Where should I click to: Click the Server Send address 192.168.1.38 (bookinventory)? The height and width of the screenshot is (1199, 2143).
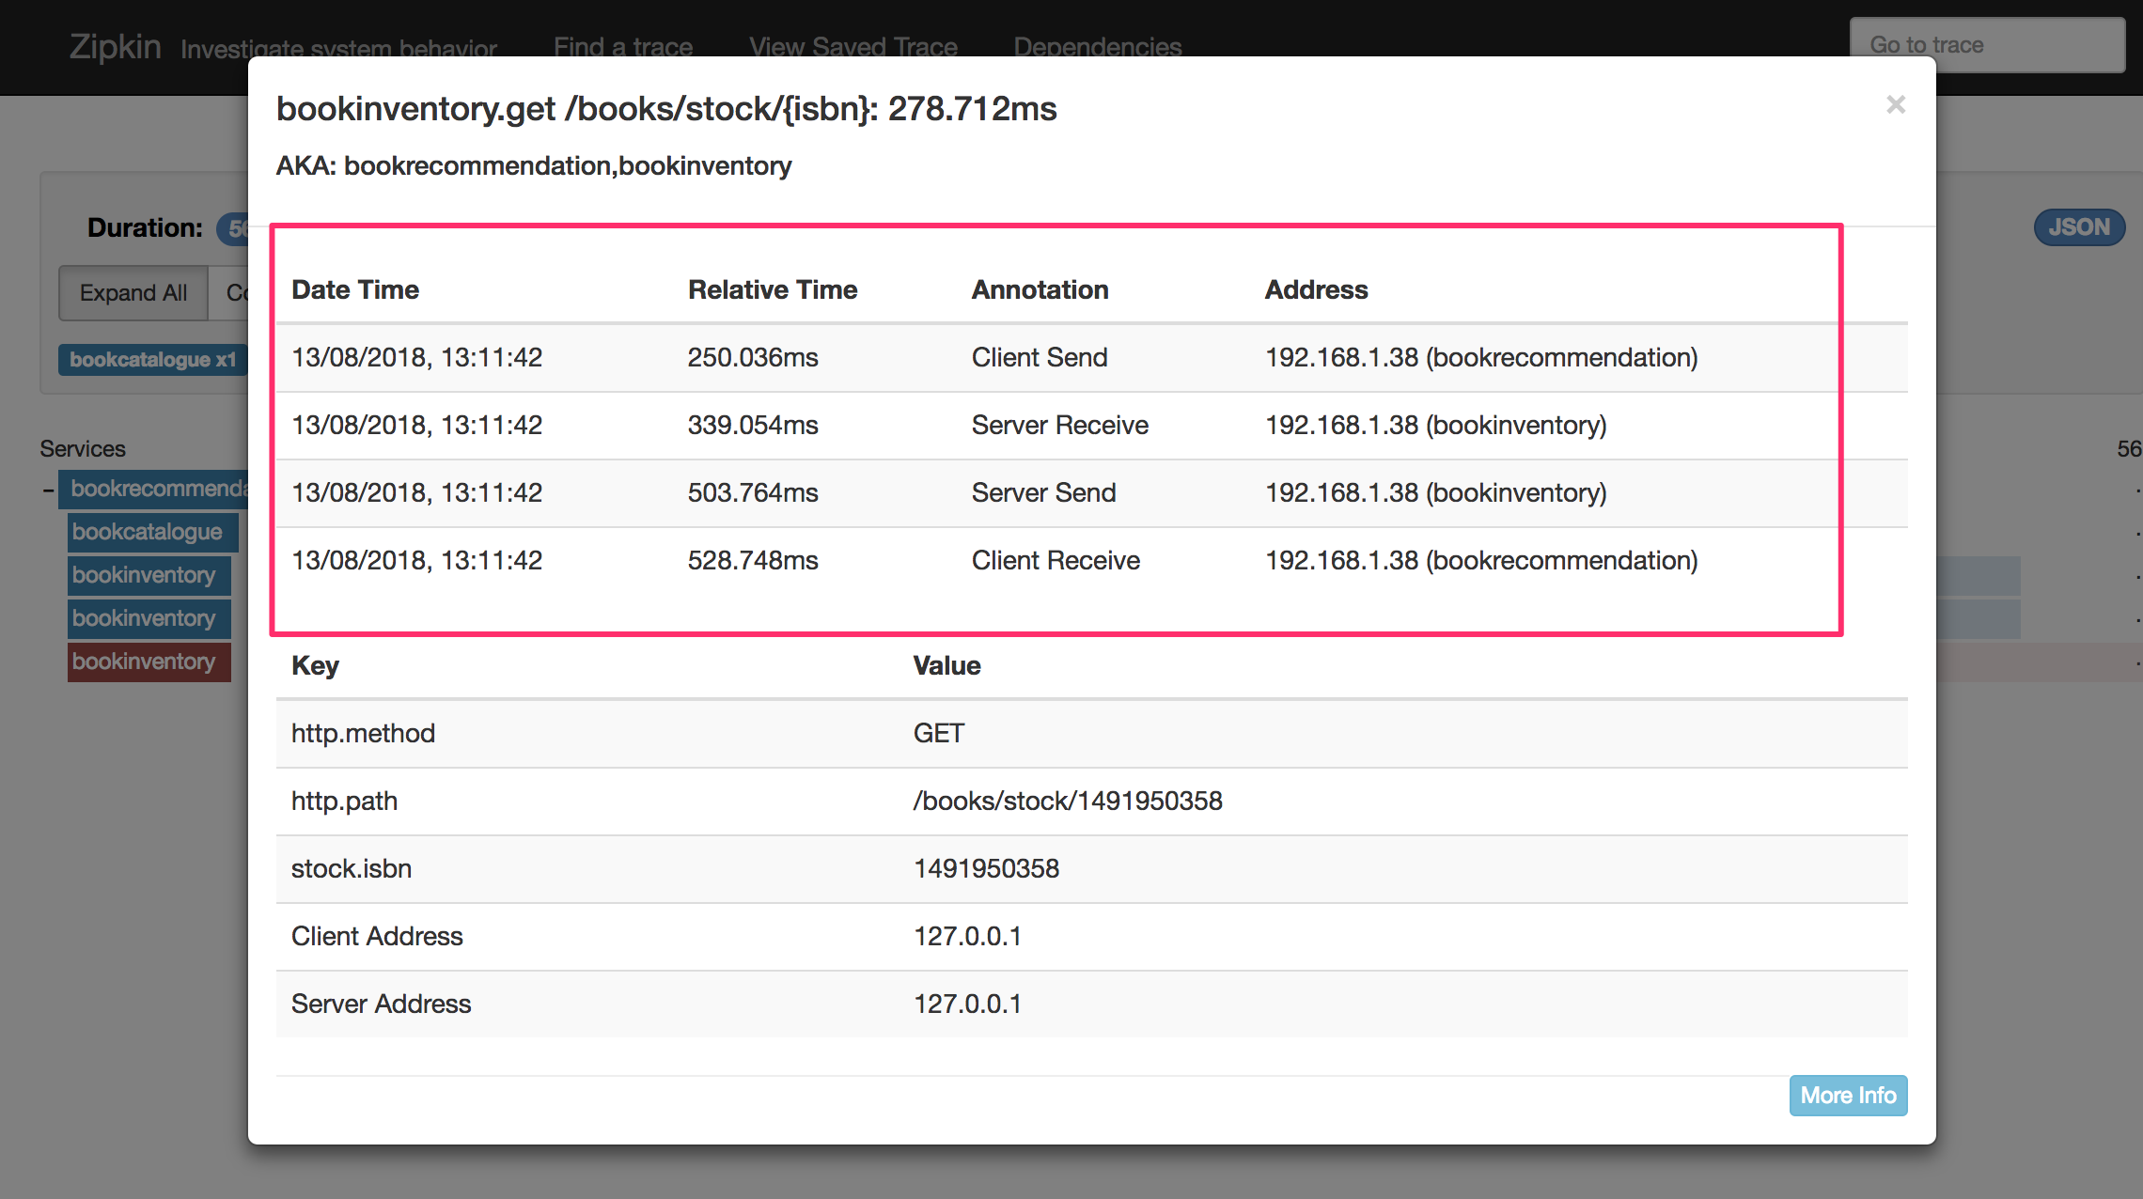click(x=1436, y=492)
